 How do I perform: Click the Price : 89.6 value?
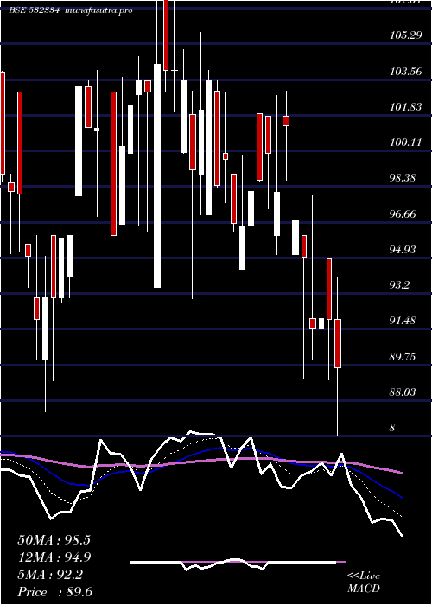tap(54, 593)
